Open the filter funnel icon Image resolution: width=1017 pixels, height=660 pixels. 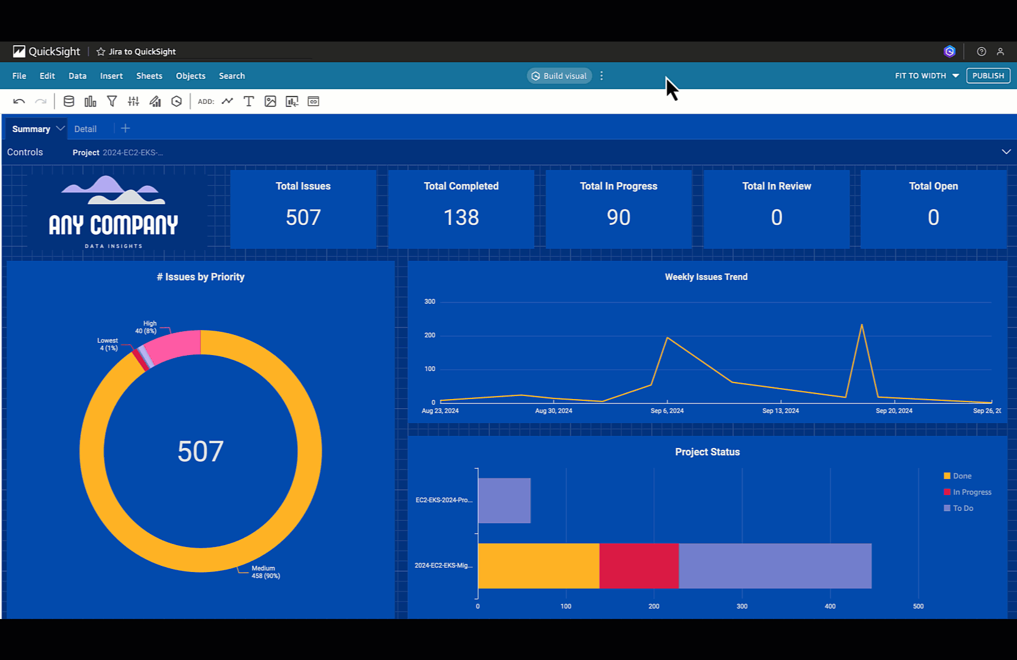tap(112, 101)
